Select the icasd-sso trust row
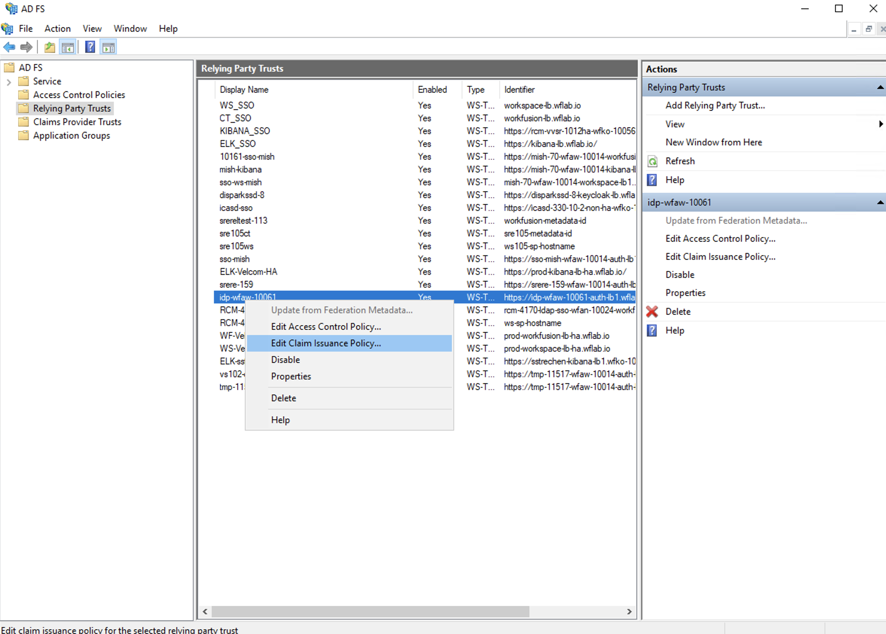Image resolution: width=886 pixels, height=634 pixels. (425, 208)
